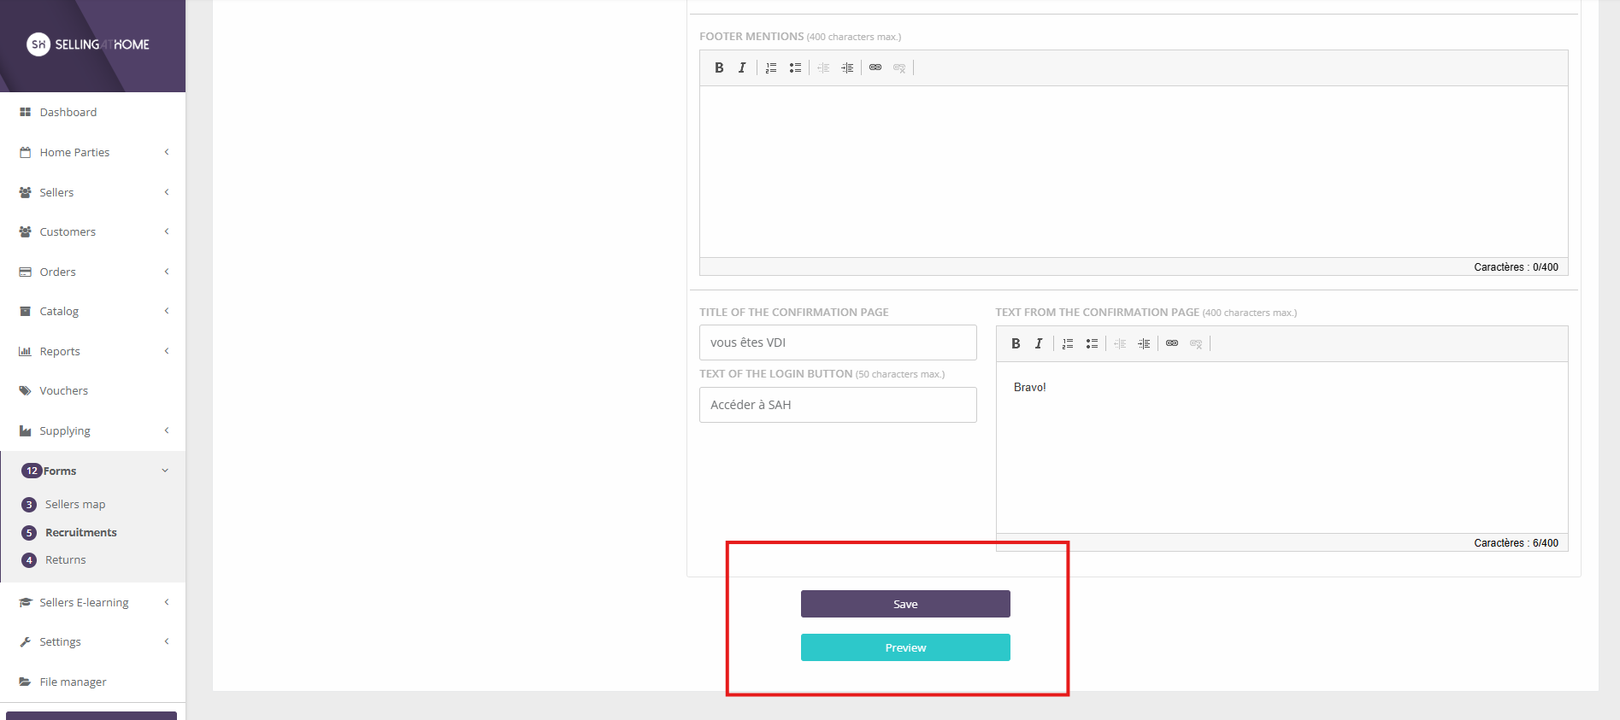Insert bulleted list in confirmation text editor
This screenshot has width=1620, height=720.
point(1092,343)
